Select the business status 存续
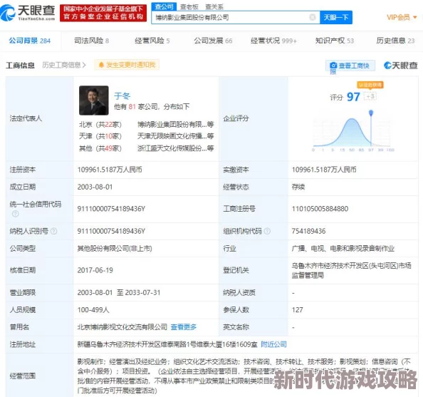The width and height of the screenshot is (423, 397). click(x=298, y=187)
